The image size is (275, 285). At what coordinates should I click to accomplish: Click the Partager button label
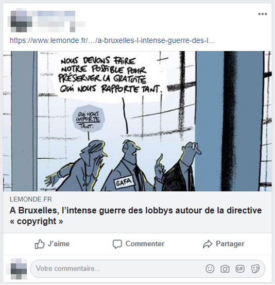coord(230,244)
